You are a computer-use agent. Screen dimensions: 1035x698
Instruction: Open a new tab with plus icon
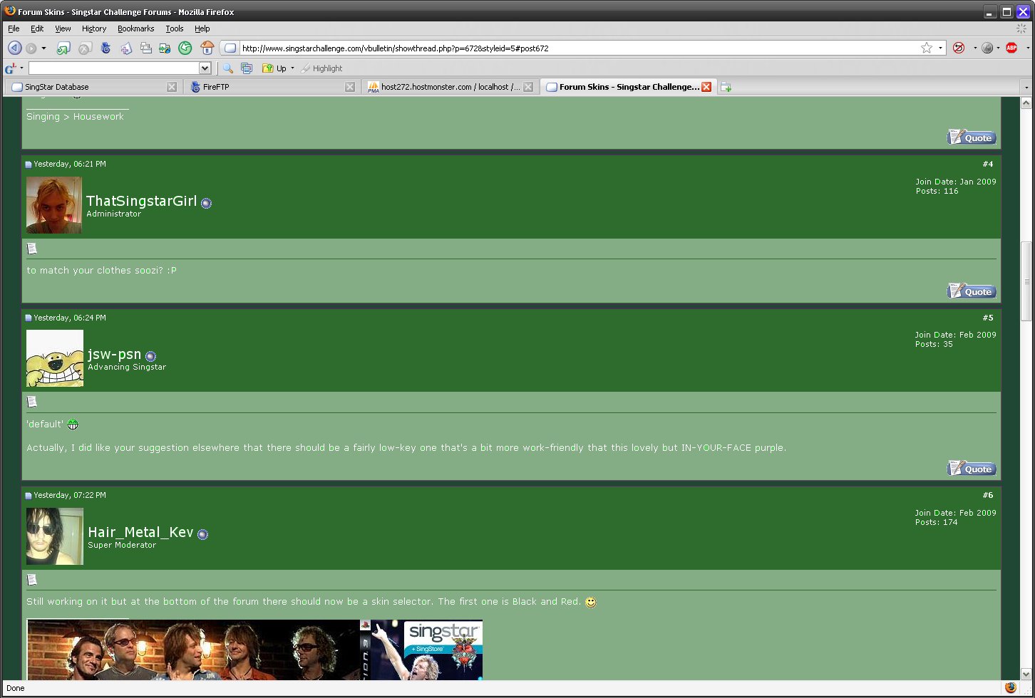726,87
